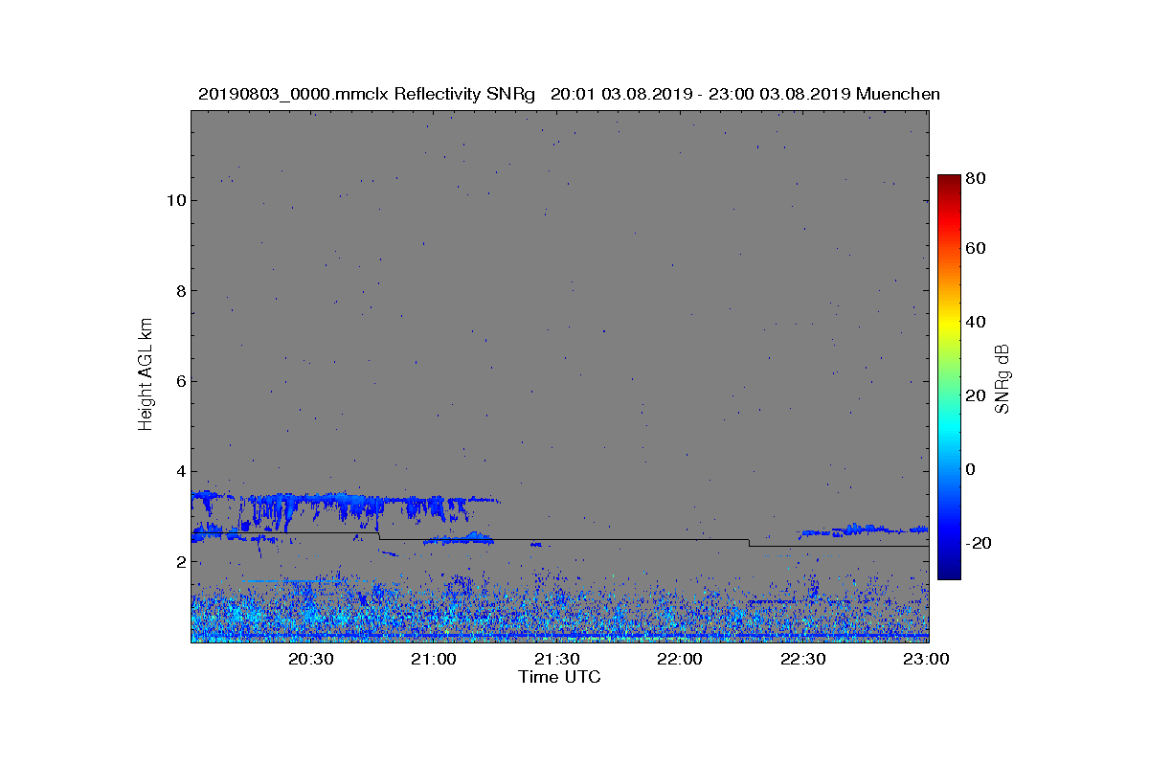Click the colorbar value label 80
The height and width of the screenshot is (766, 1149).
click(x=977, y=178)
